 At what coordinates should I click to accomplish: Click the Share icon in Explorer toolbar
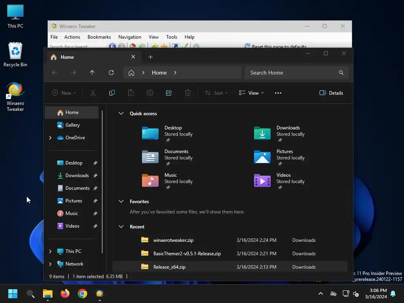pyautogui.click(x=169, y=93)
